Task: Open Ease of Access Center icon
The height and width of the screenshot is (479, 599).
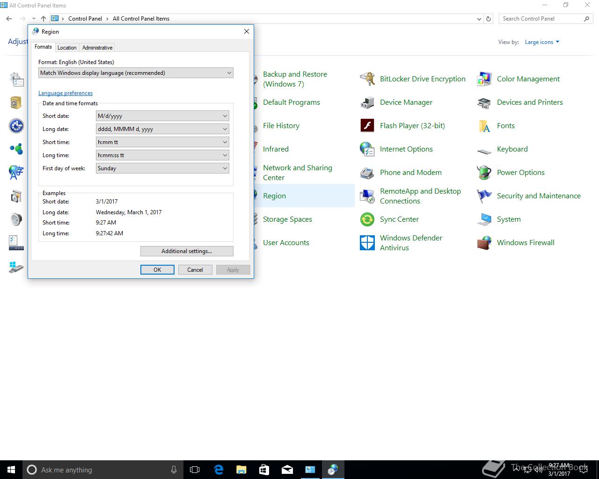Action: 16,126
